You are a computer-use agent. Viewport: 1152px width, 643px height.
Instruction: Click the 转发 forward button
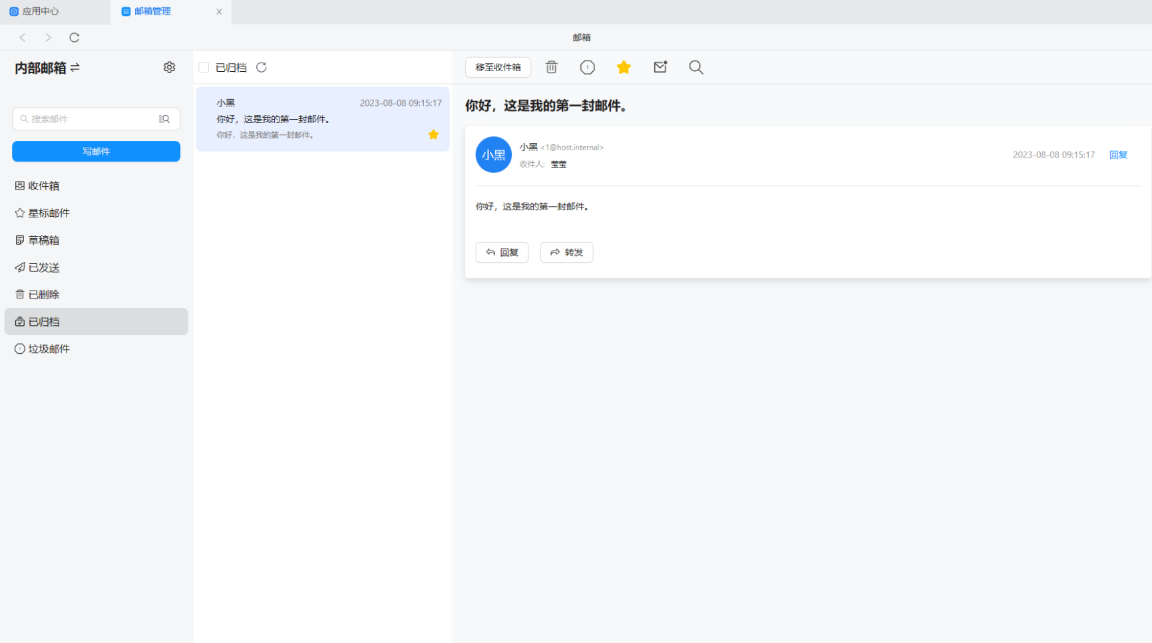tap(566, 252)
